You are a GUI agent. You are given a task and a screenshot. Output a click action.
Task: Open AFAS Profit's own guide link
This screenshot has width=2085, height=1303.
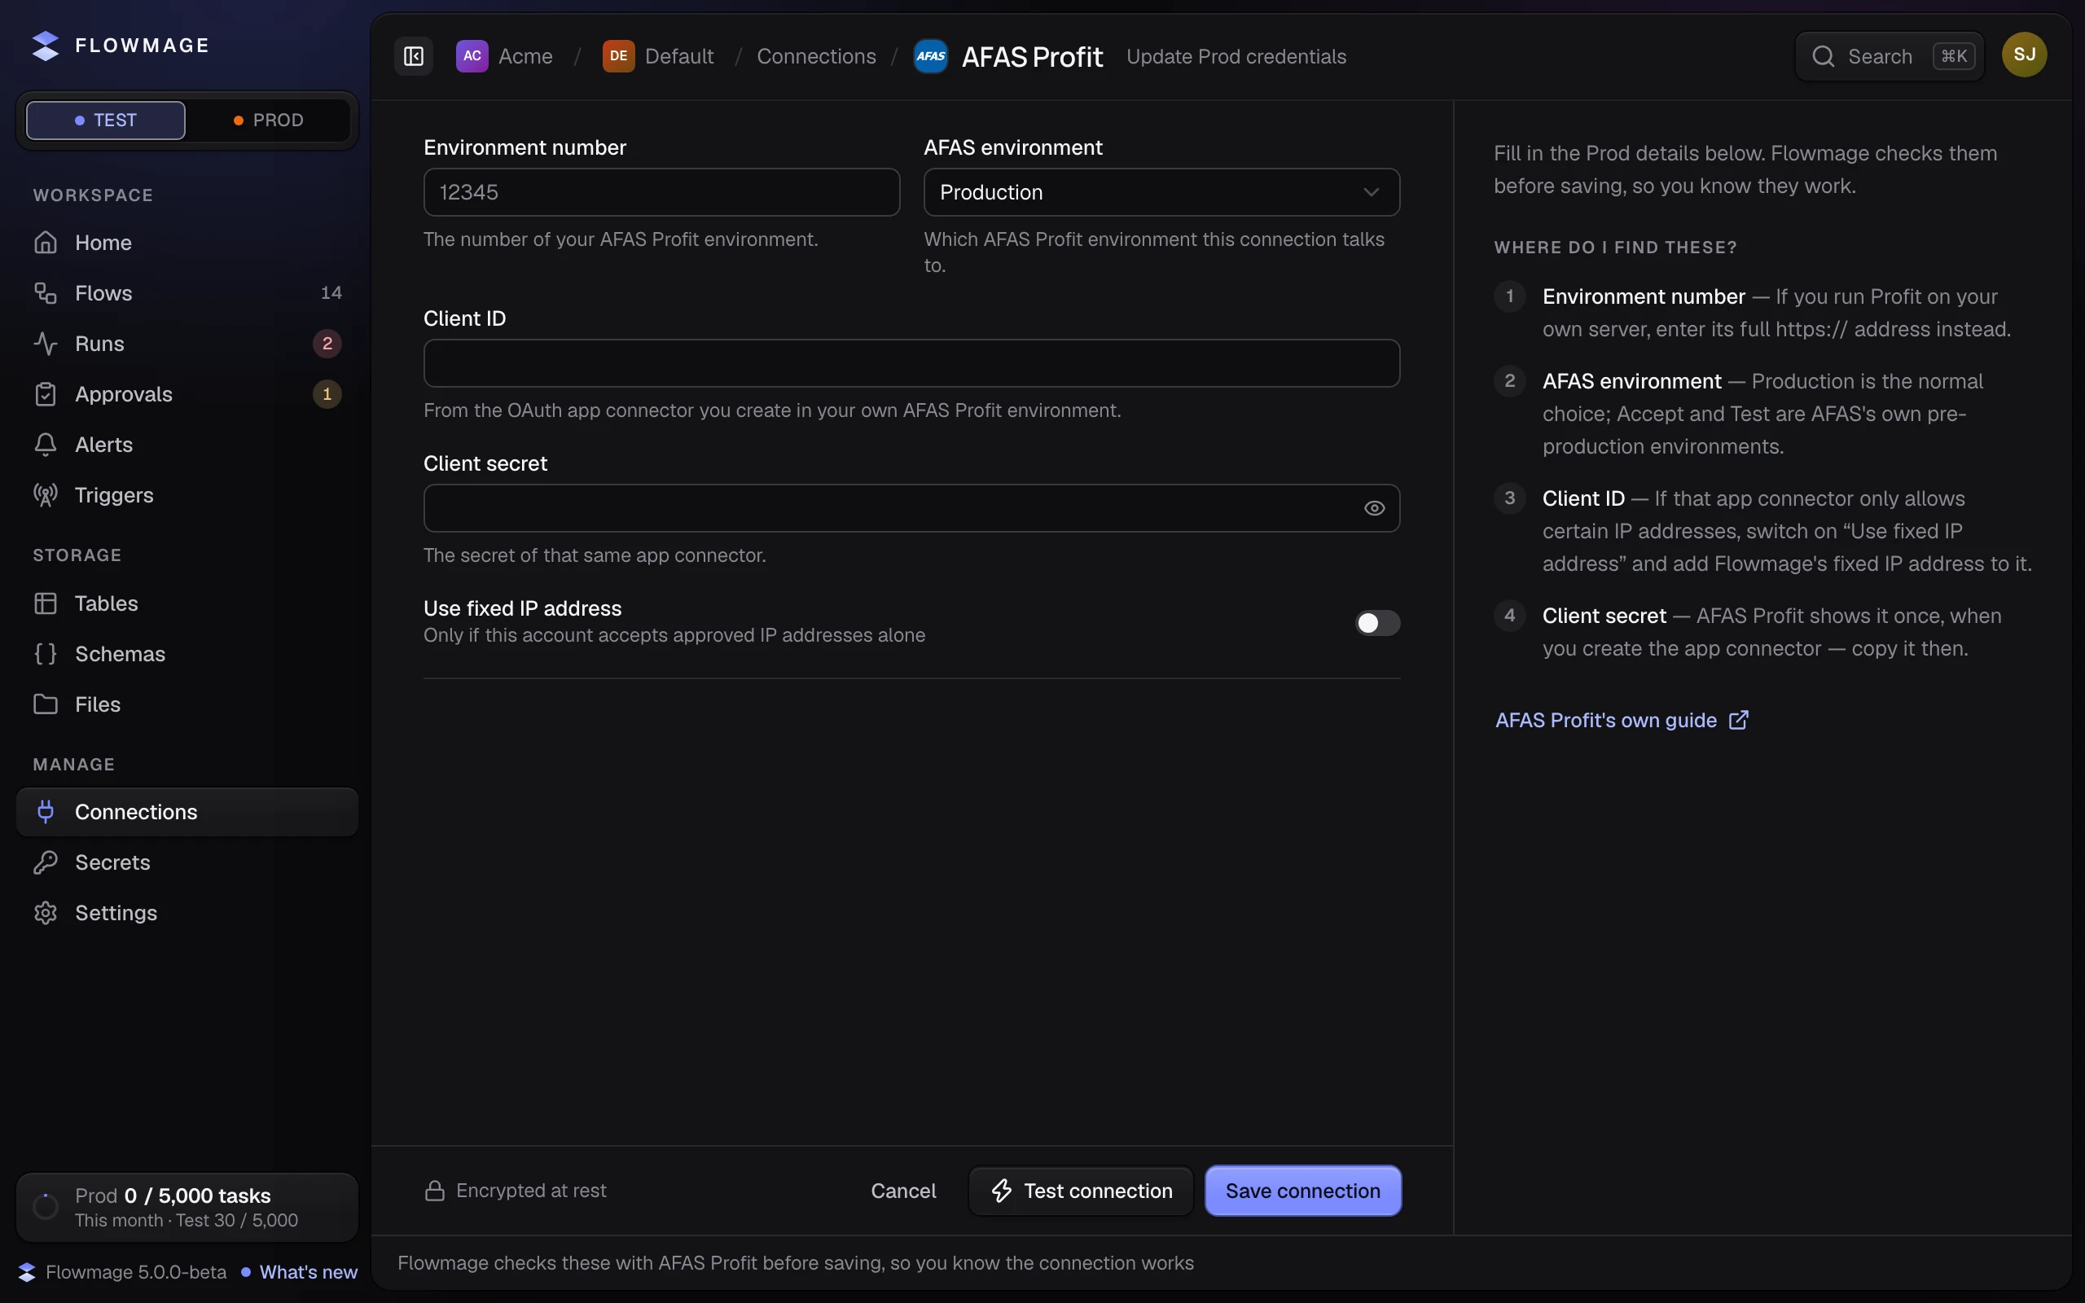coord(1622,721)
